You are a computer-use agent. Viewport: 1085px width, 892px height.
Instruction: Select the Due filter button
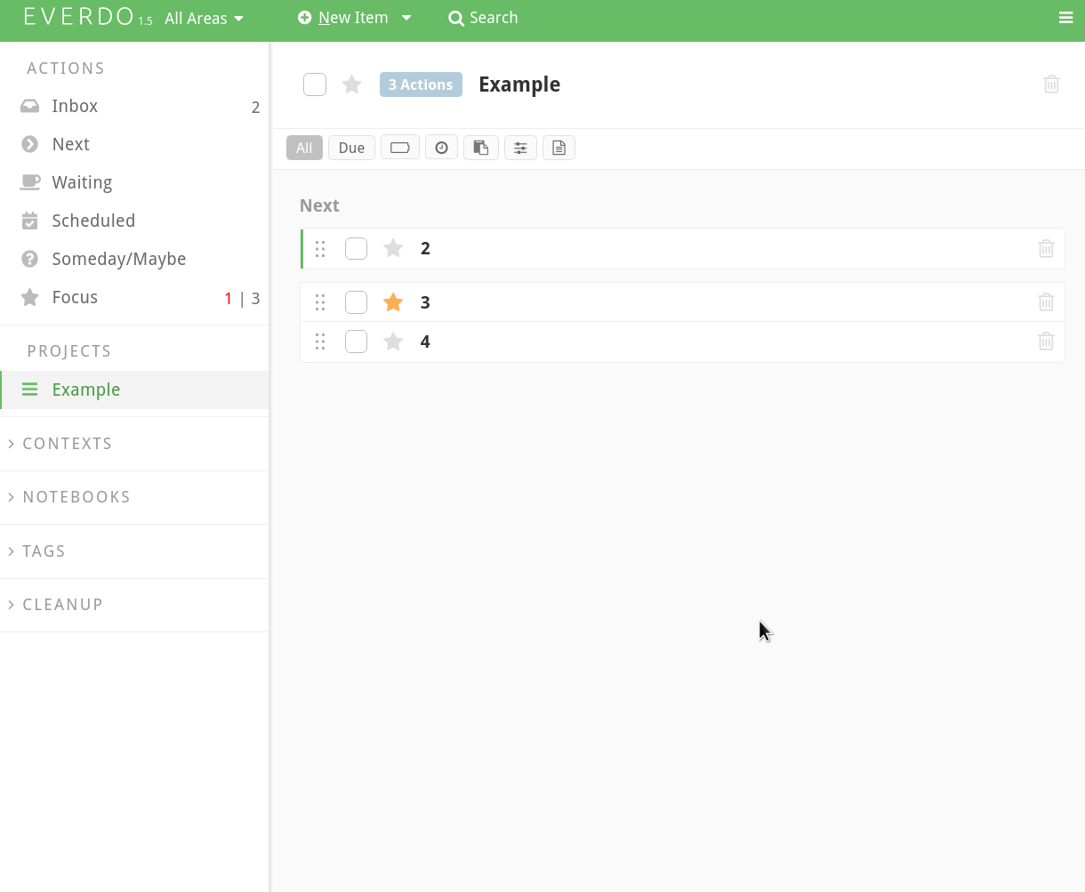[351, 148]
